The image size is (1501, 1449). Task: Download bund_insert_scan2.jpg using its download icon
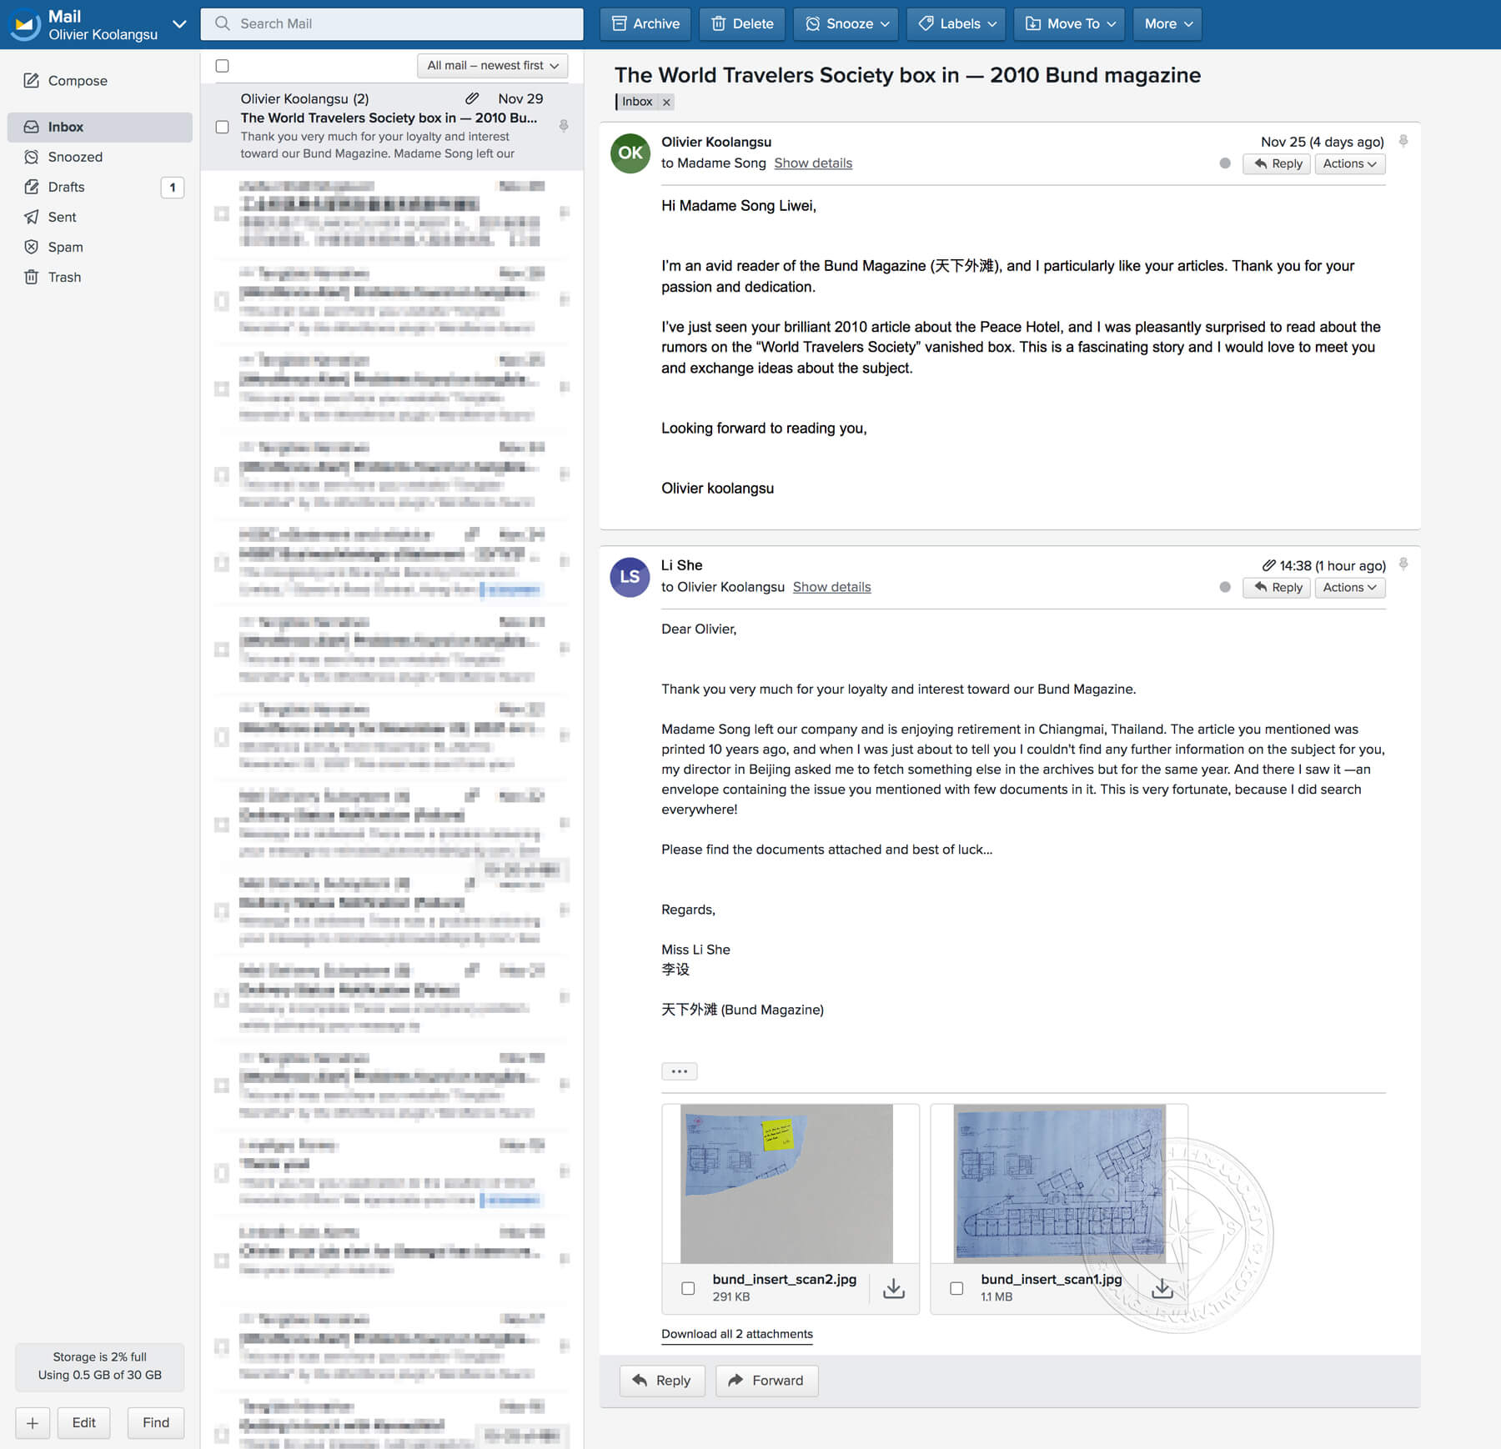click(893, 1288)
